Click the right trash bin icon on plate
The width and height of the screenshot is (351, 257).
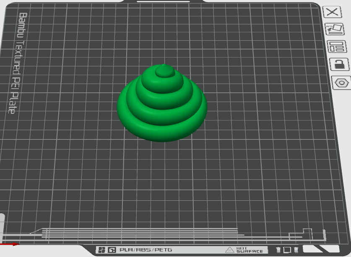pyautogui.click(x=296, y=250)
